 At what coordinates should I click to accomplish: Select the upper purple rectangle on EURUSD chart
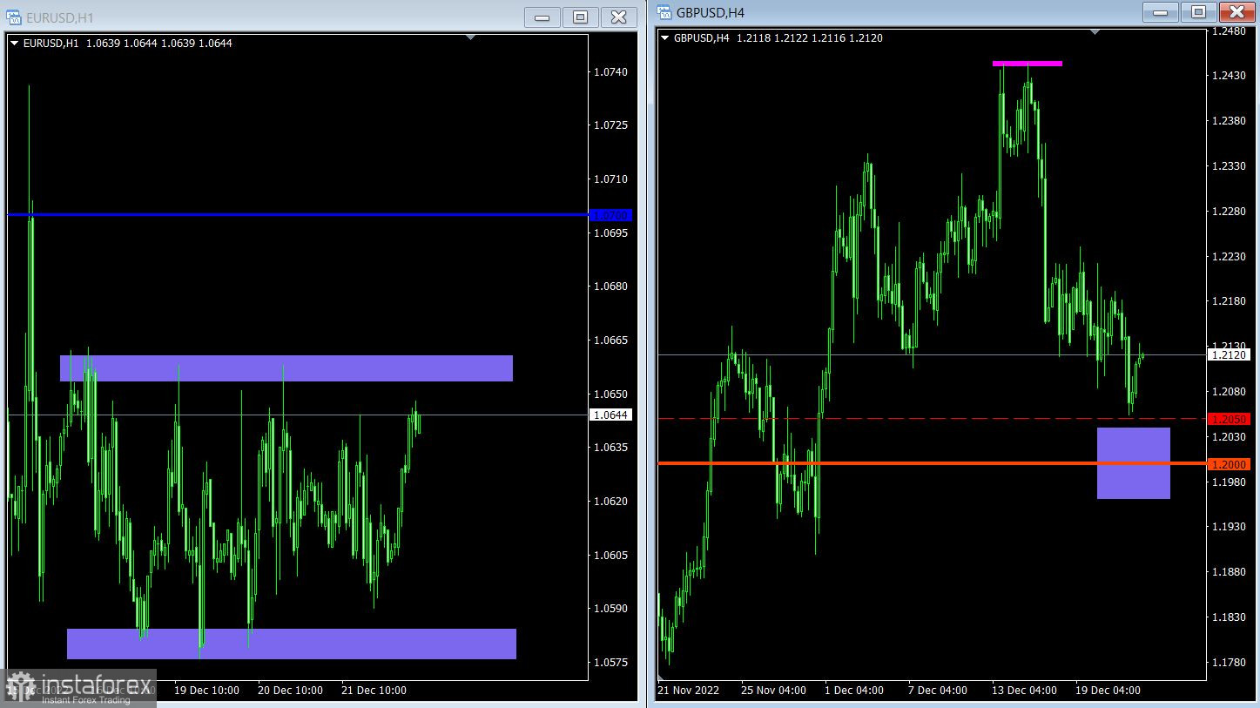tap(286, 368)
